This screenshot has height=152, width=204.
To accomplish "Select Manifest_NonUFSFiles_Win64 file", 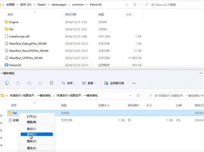I will pyautogui.click(x=29, y=51).
